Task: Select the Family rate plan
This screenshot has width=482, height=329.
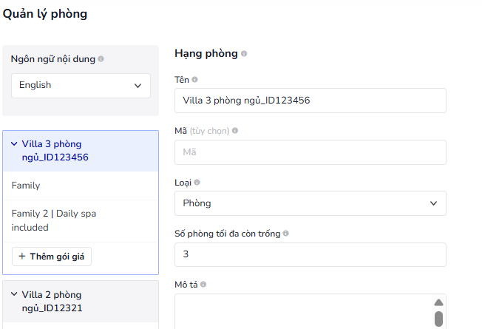Action: click(x=81, y=186)
